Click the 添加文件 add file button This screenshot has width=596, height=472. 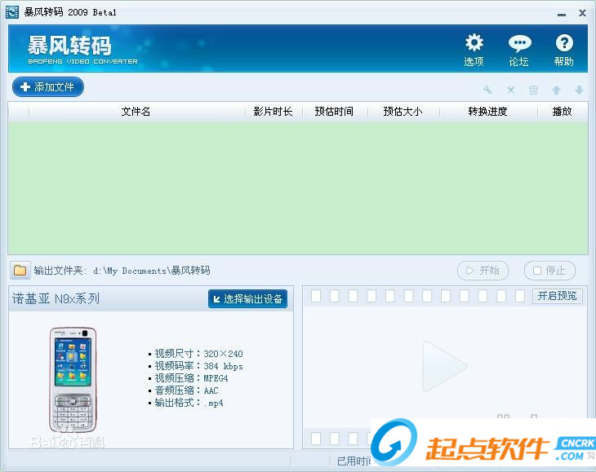48,87
